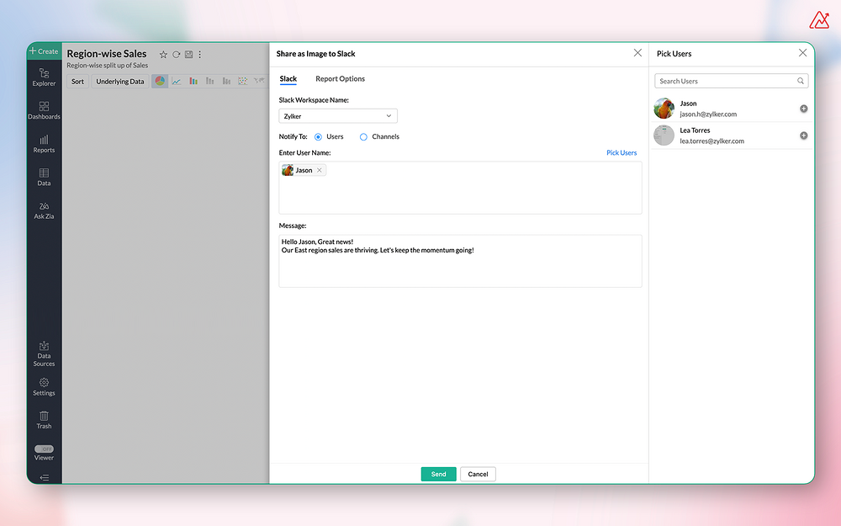Click the lea.torres@zylker.com email text
Viewport: 841px width, 526px height.
(711, 141)
